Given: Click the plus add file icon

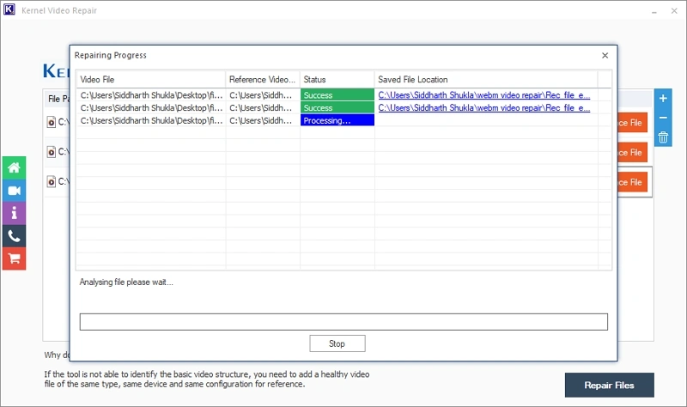Looking at the screenshot, I should click(x=663, y=99).
